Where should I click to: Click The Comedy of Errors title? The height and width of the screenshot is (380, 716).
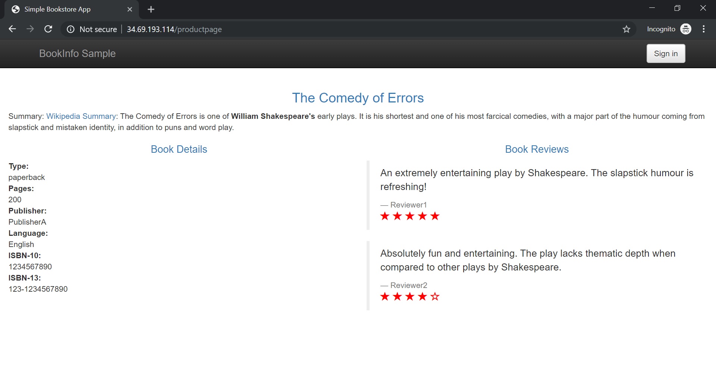(x=358, y=98)
